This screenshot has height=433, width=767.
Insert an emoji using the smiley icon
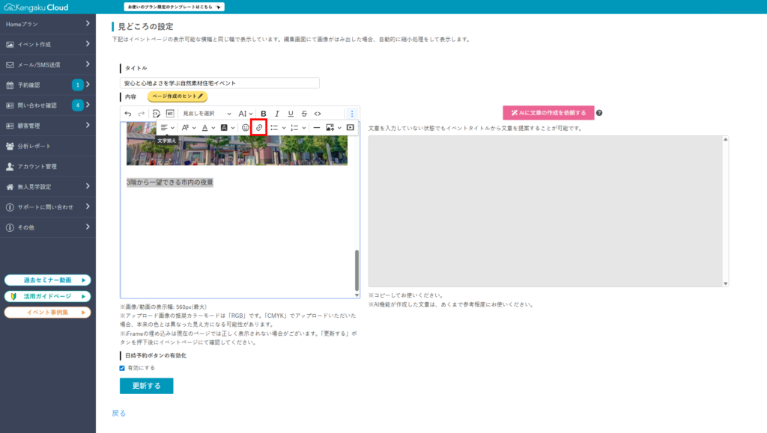245,128
